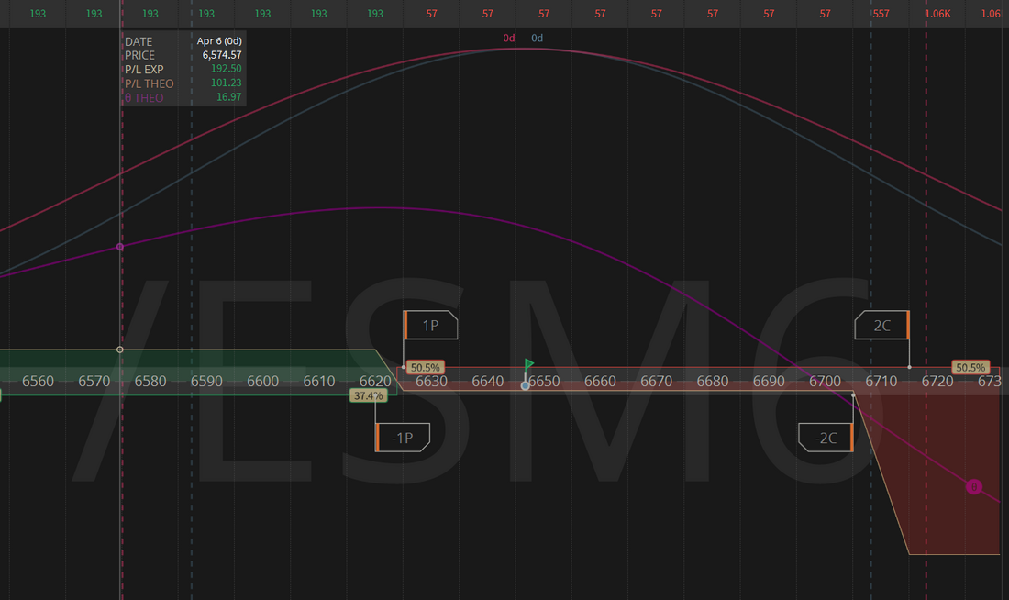Click the 557 value in top row
This screenshot has width=1009, height=600.
(x=881, y=14)
